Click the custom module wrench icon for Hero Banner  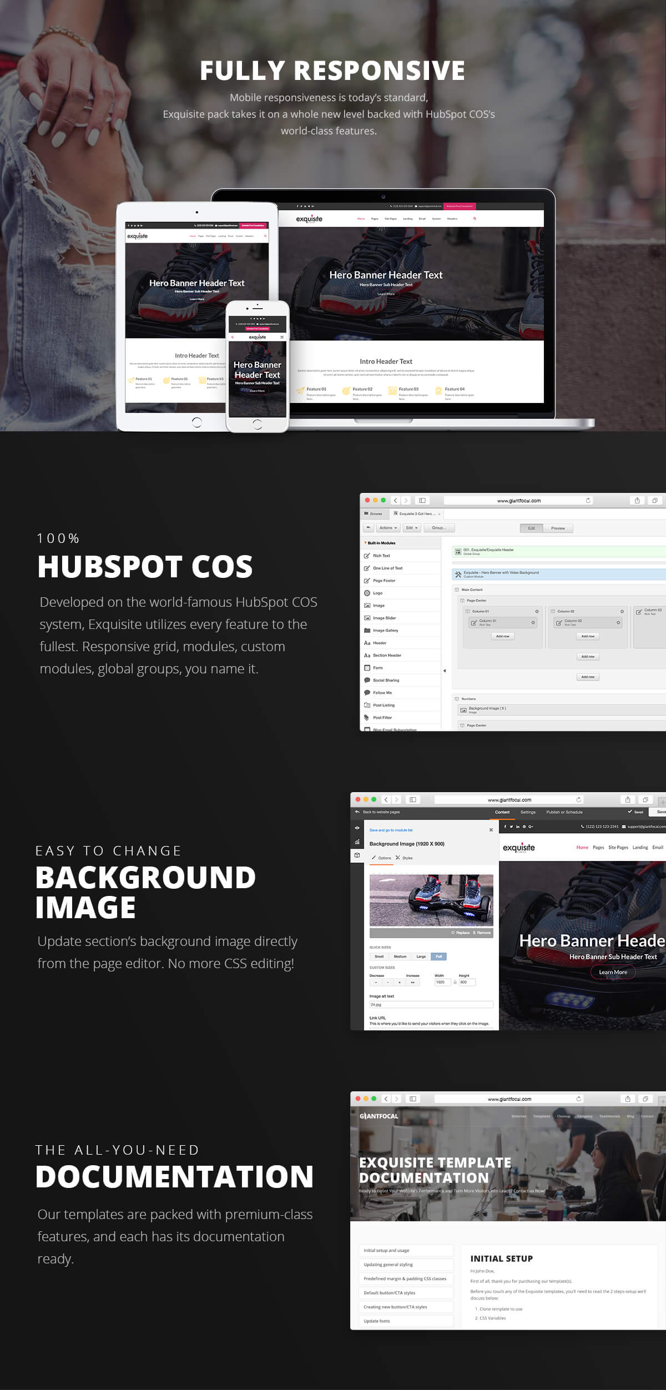pos(458,575)
